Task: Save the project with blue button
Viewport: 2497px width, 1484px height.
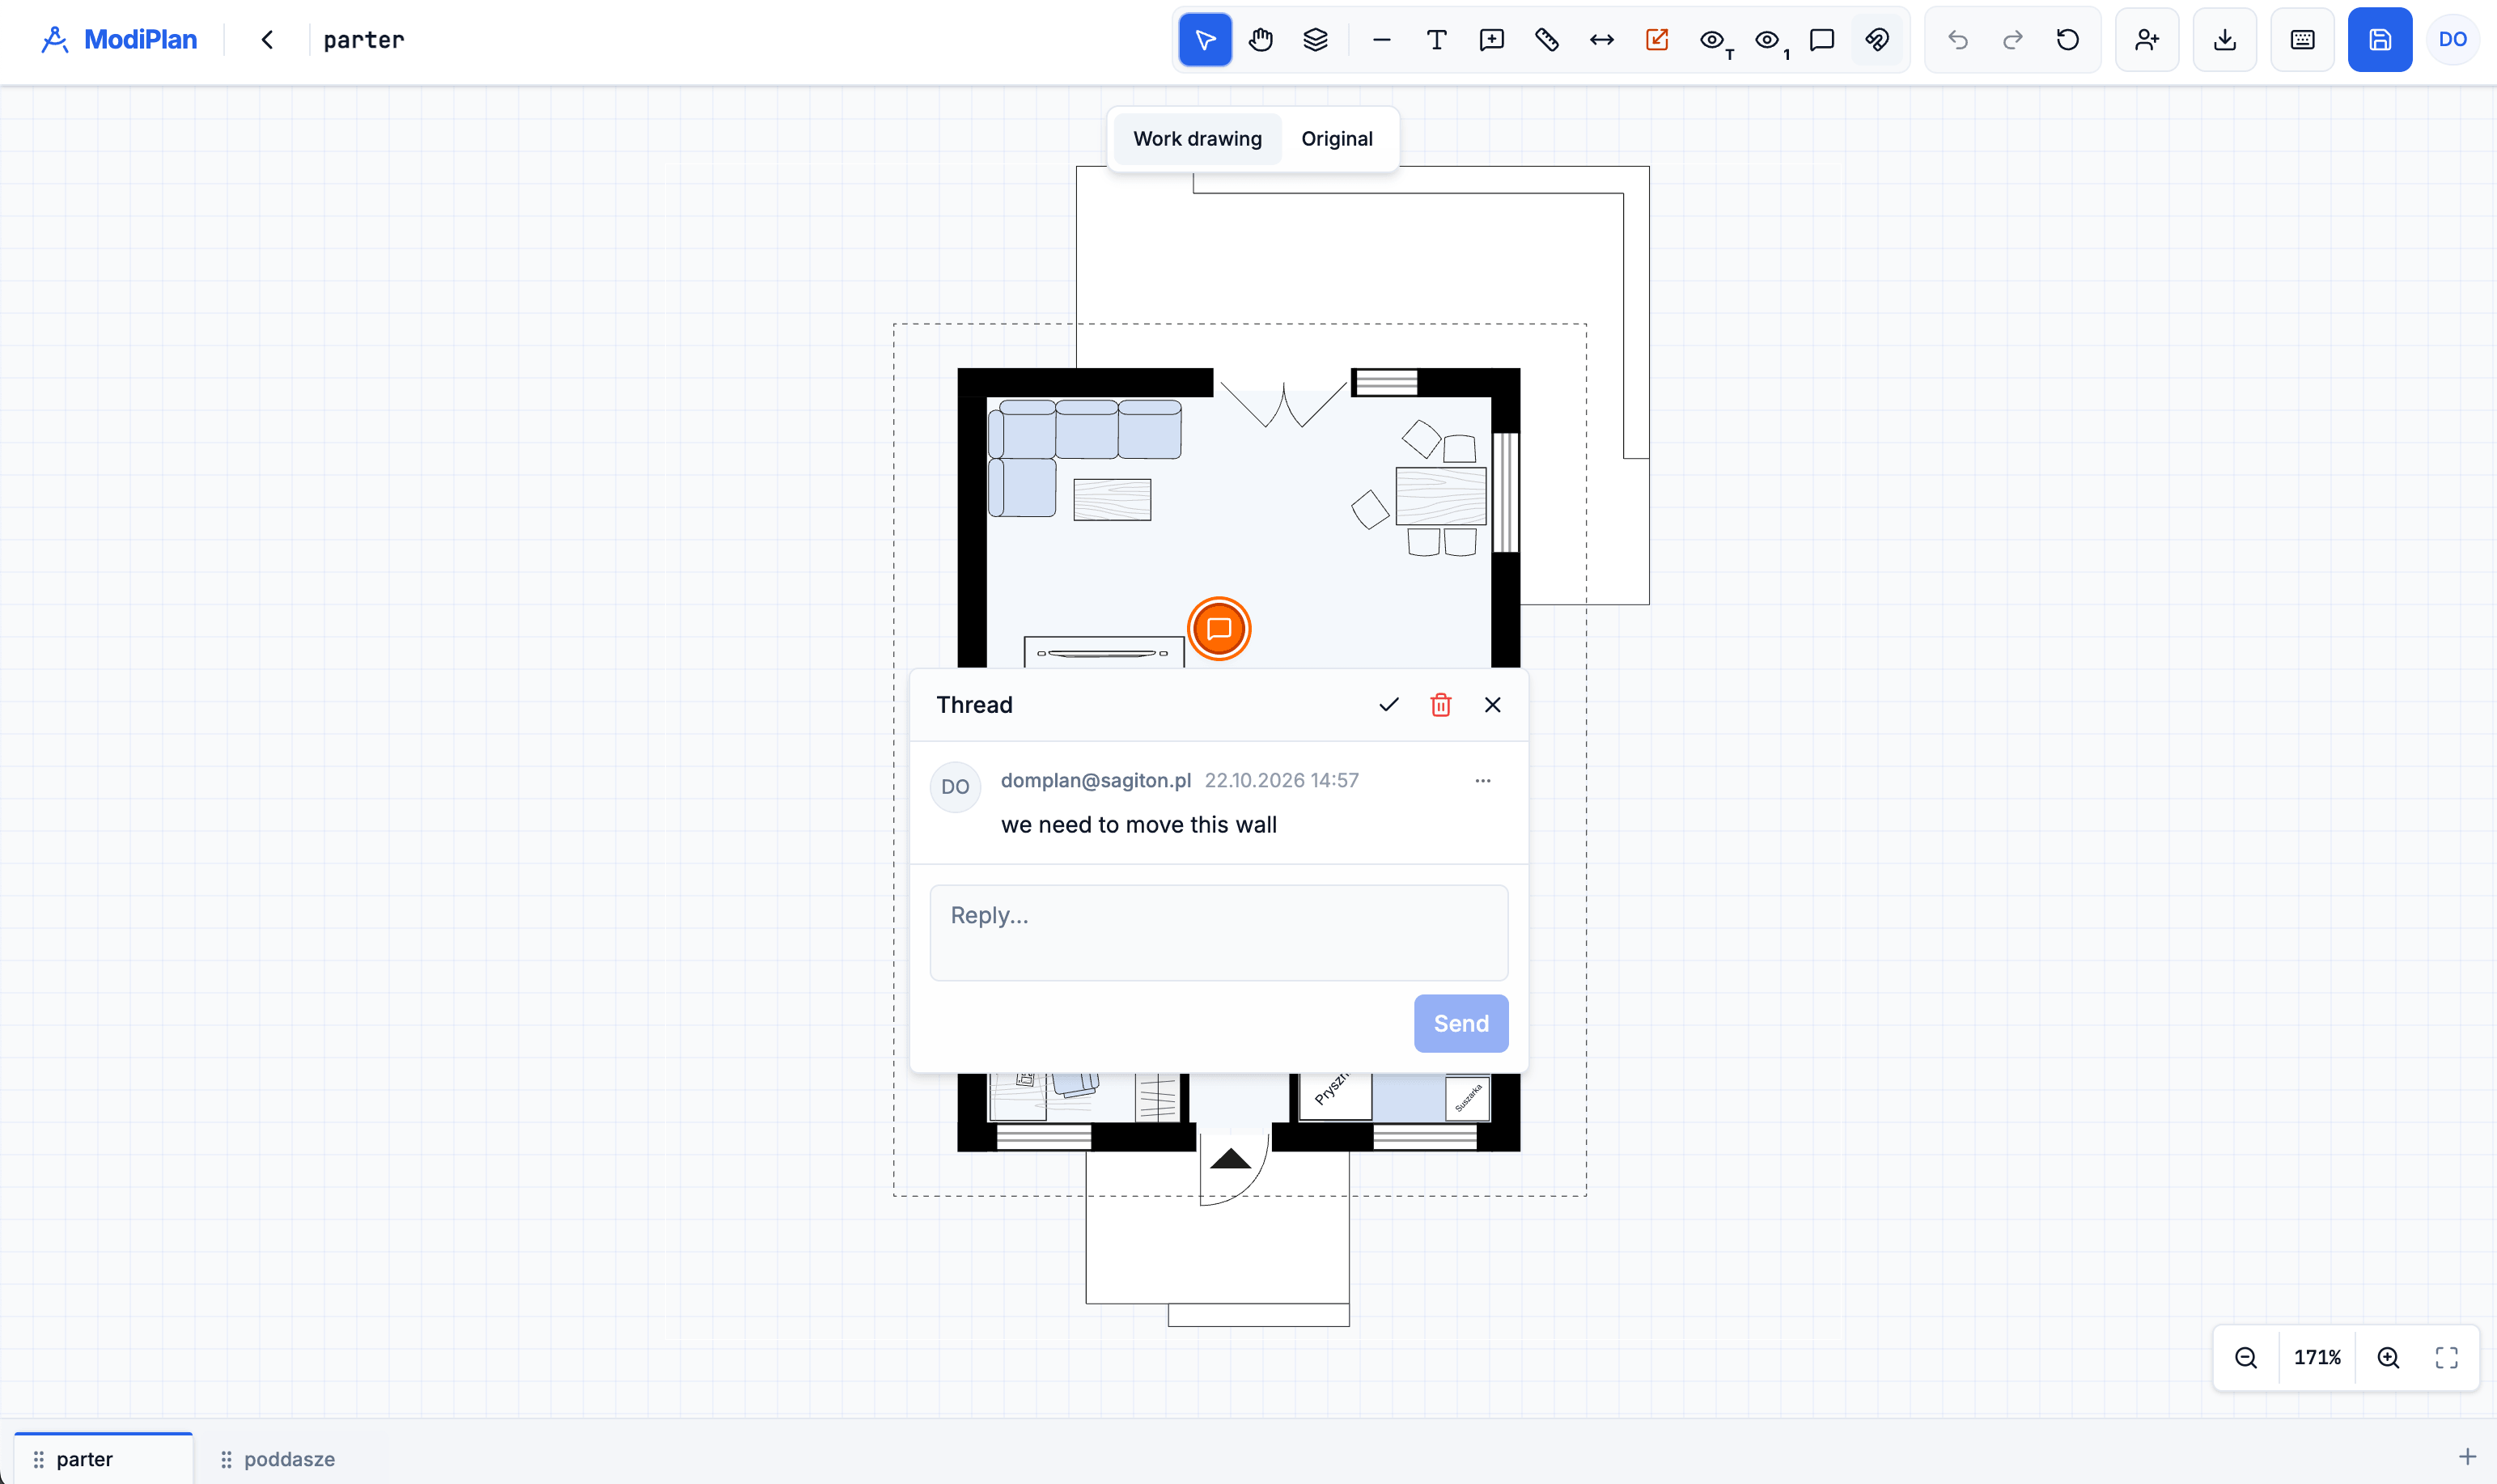Action: click(2380, 40)
